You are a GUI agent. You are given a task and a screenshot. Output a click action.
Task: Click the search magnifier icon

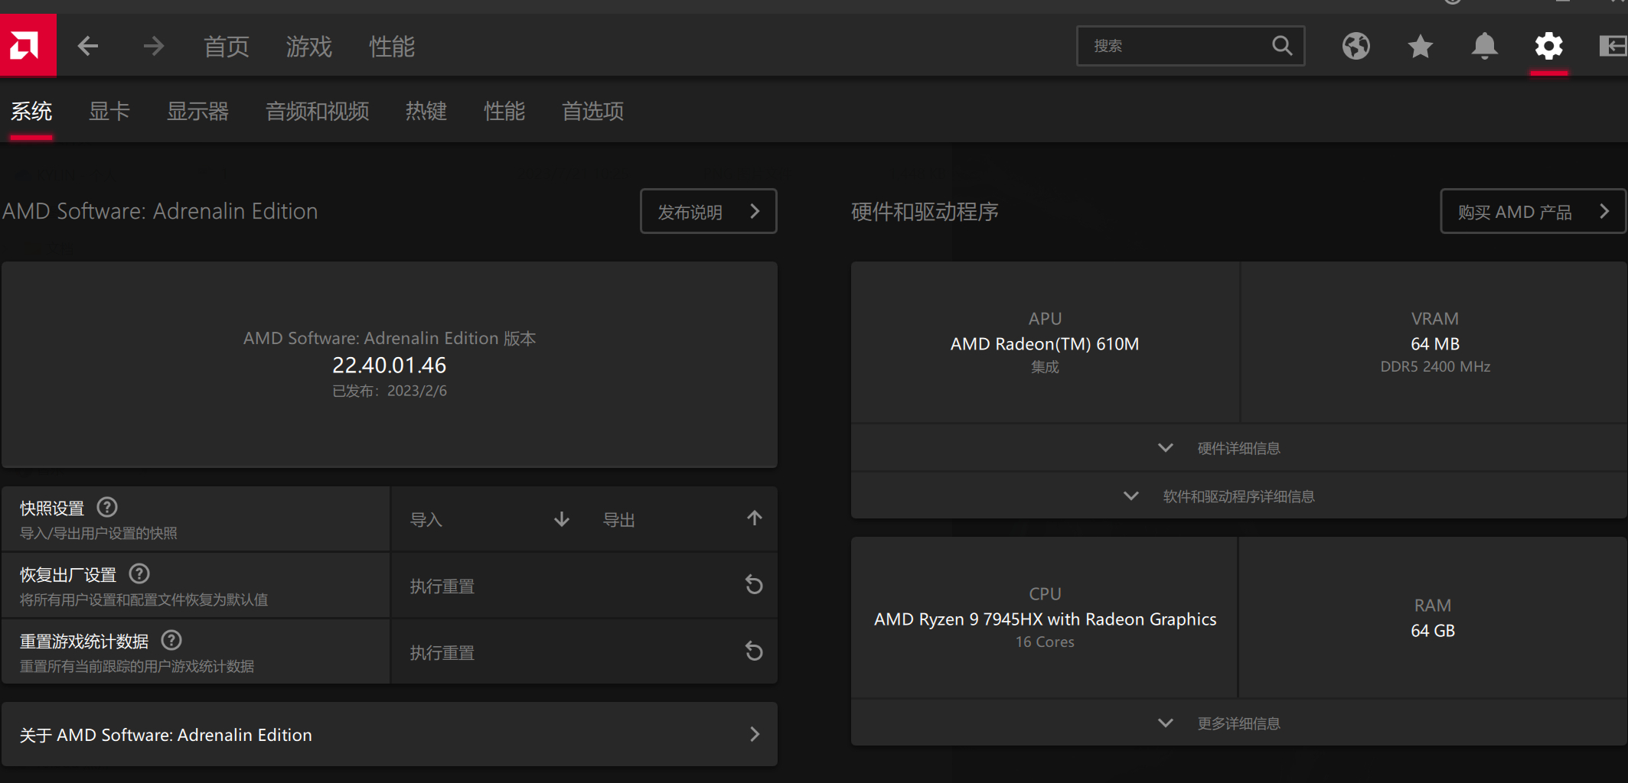[x=1282, y=46]
